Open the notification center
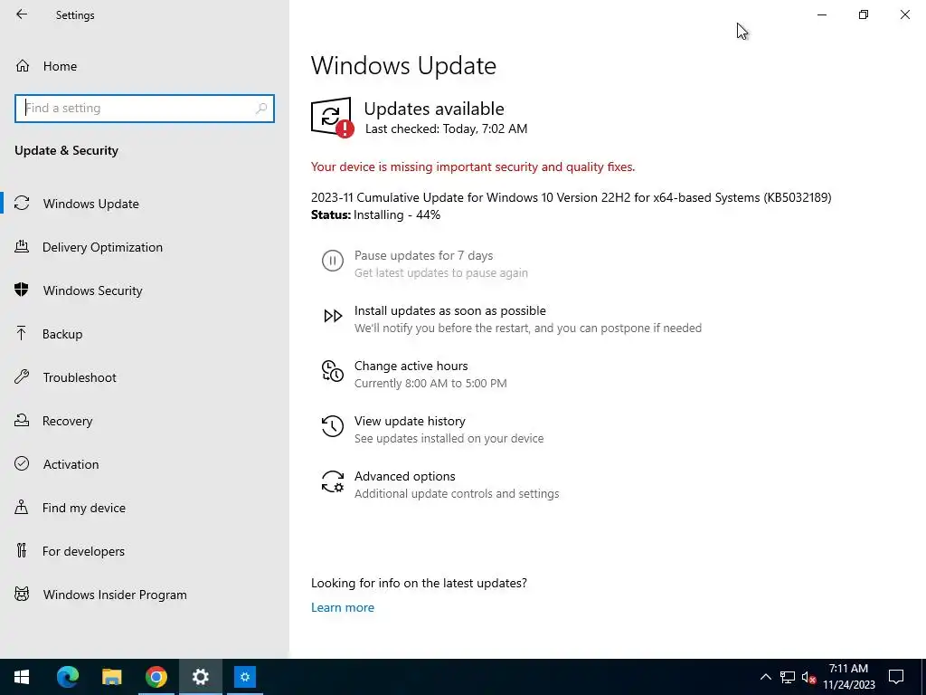Image resolution: width=926 pixels, height=695 pixels. [896, 677]
